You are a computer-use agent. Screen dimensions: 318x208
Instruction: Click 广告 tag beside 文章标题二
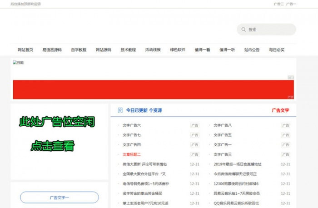[x=195, y=154]
